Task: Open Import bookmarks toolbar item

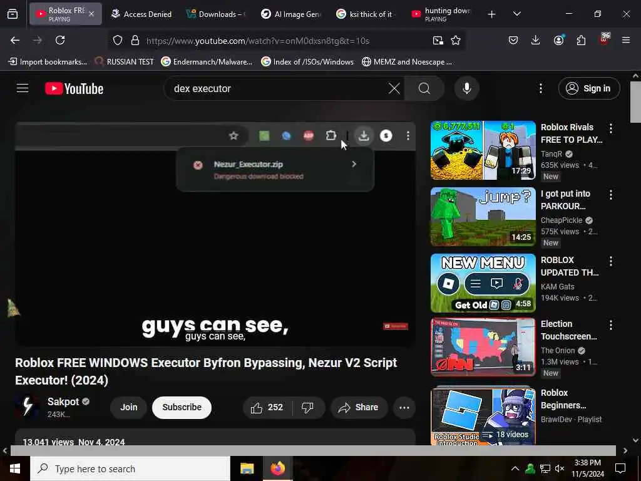Action: click(x=48, y=62)
